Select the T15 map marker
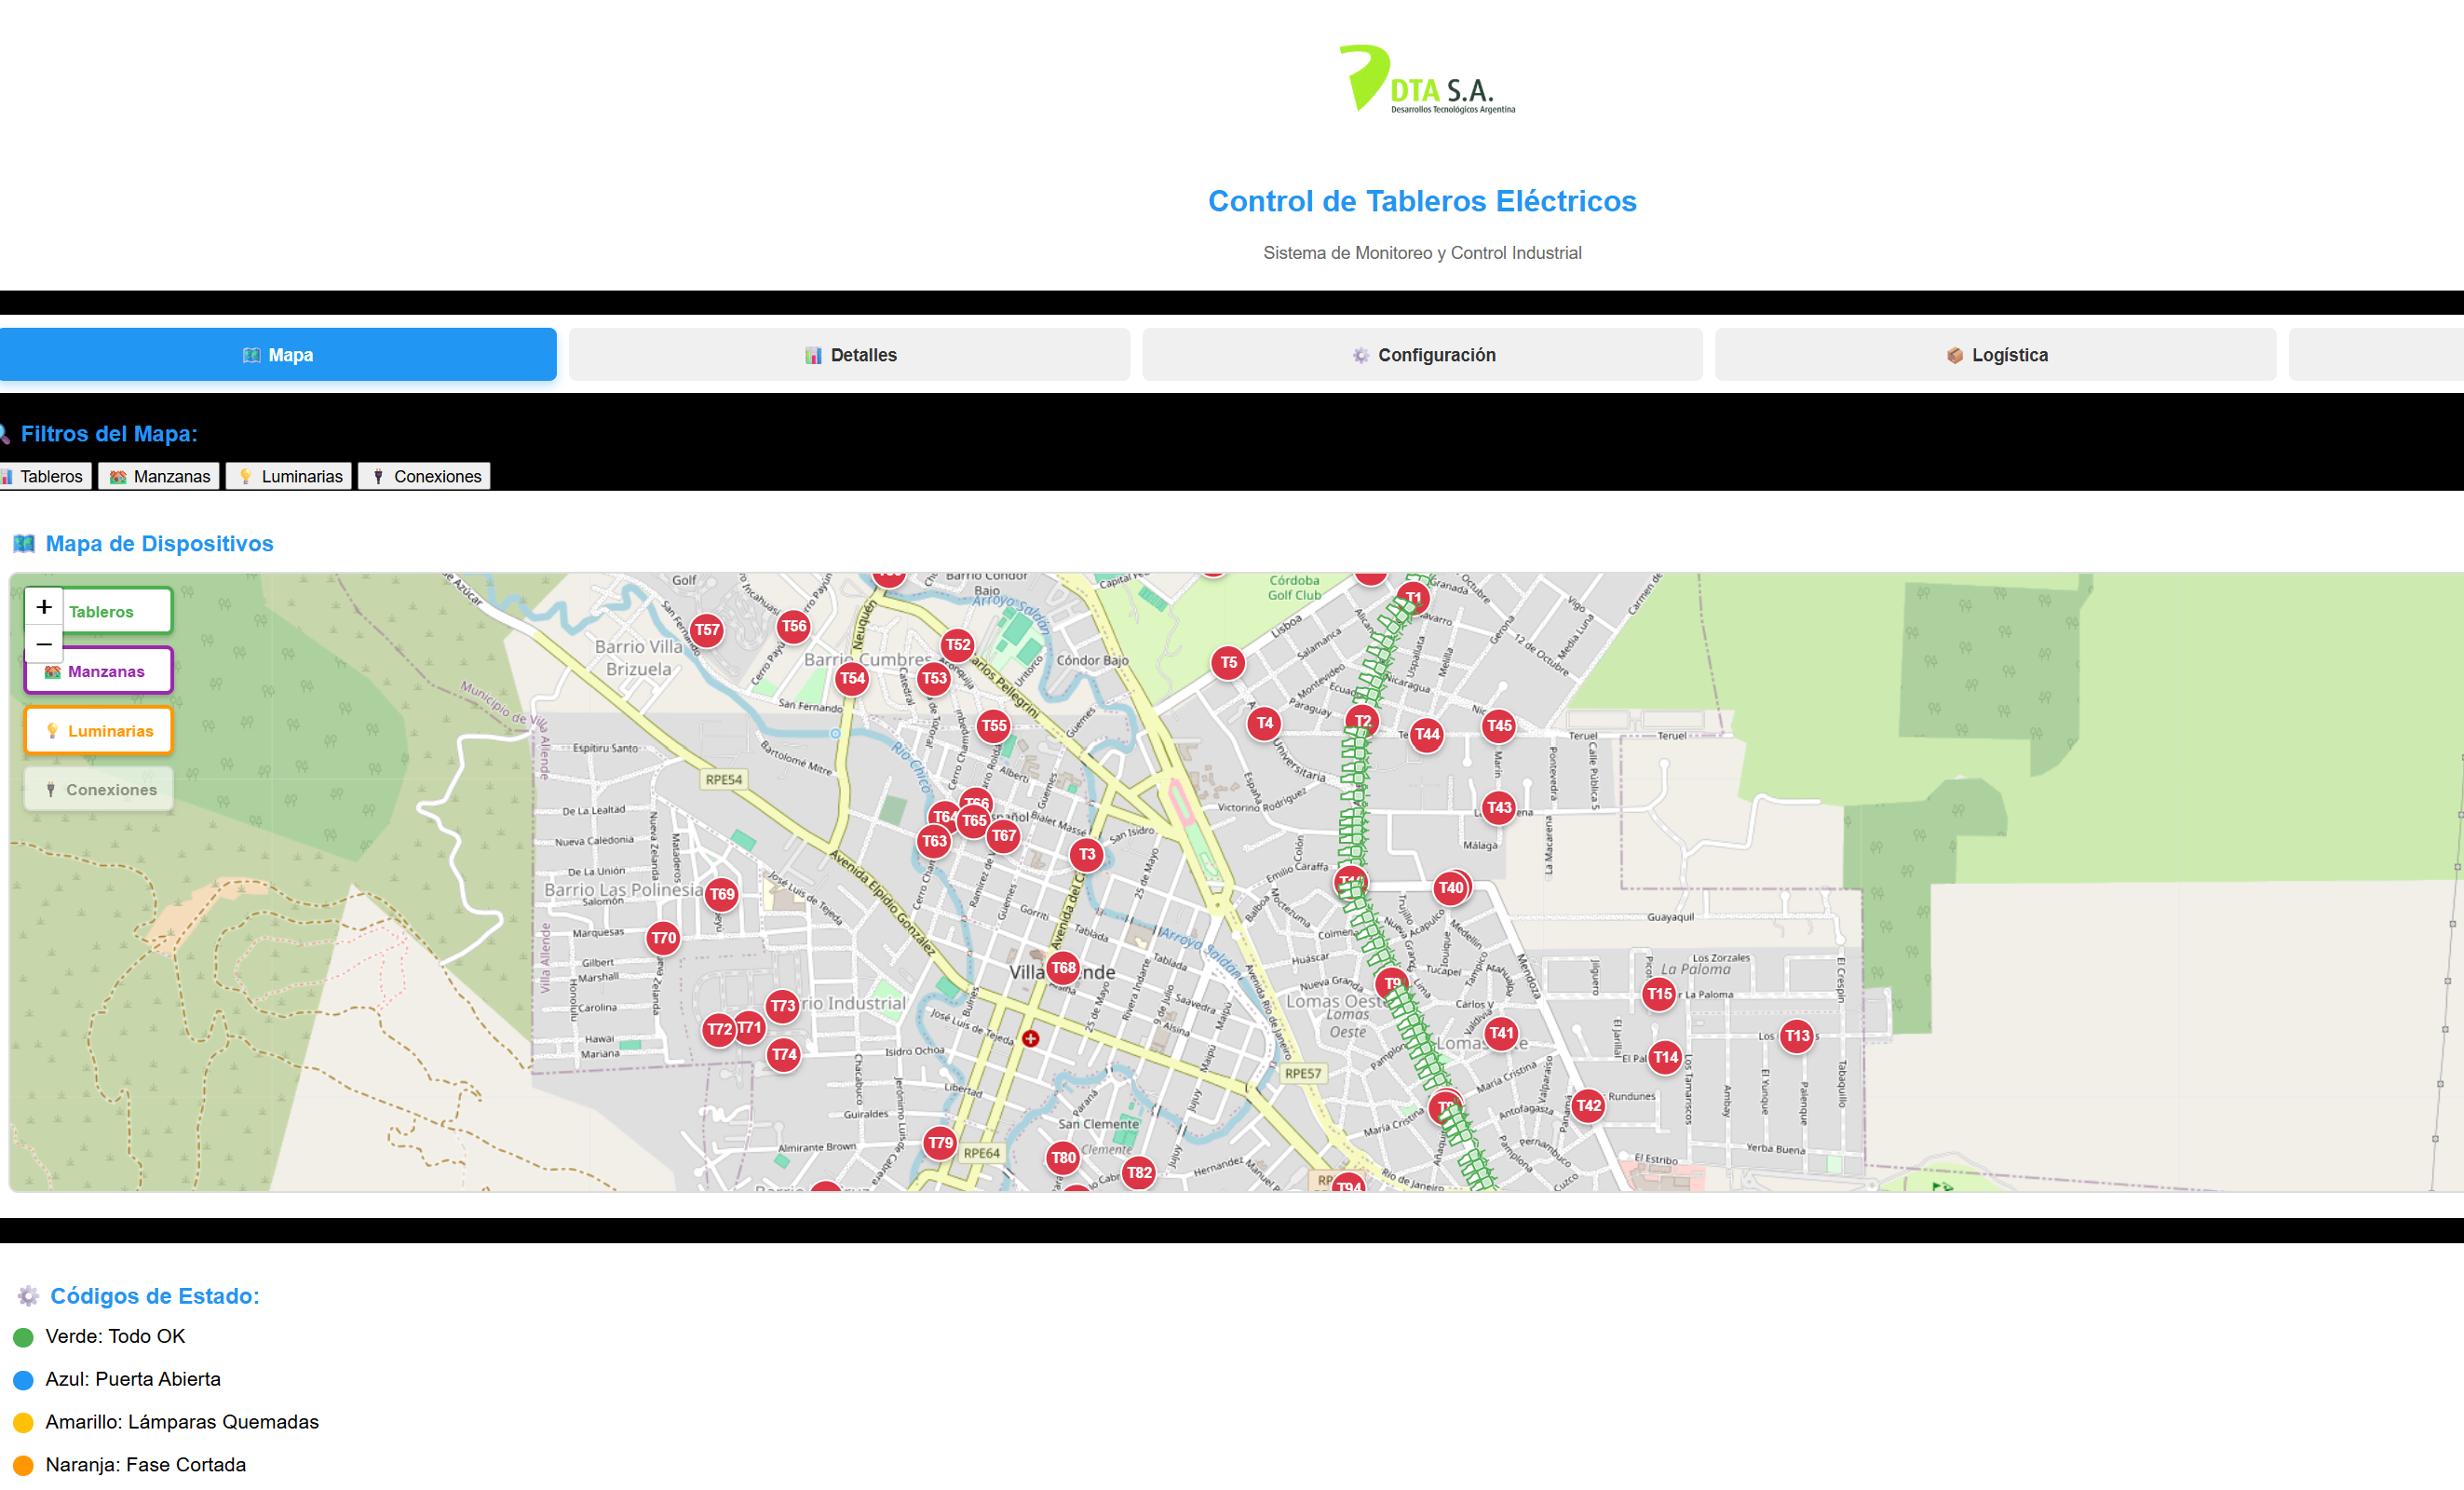The height and width of the screenshot is (1490, 2464). click(1659, 993)
